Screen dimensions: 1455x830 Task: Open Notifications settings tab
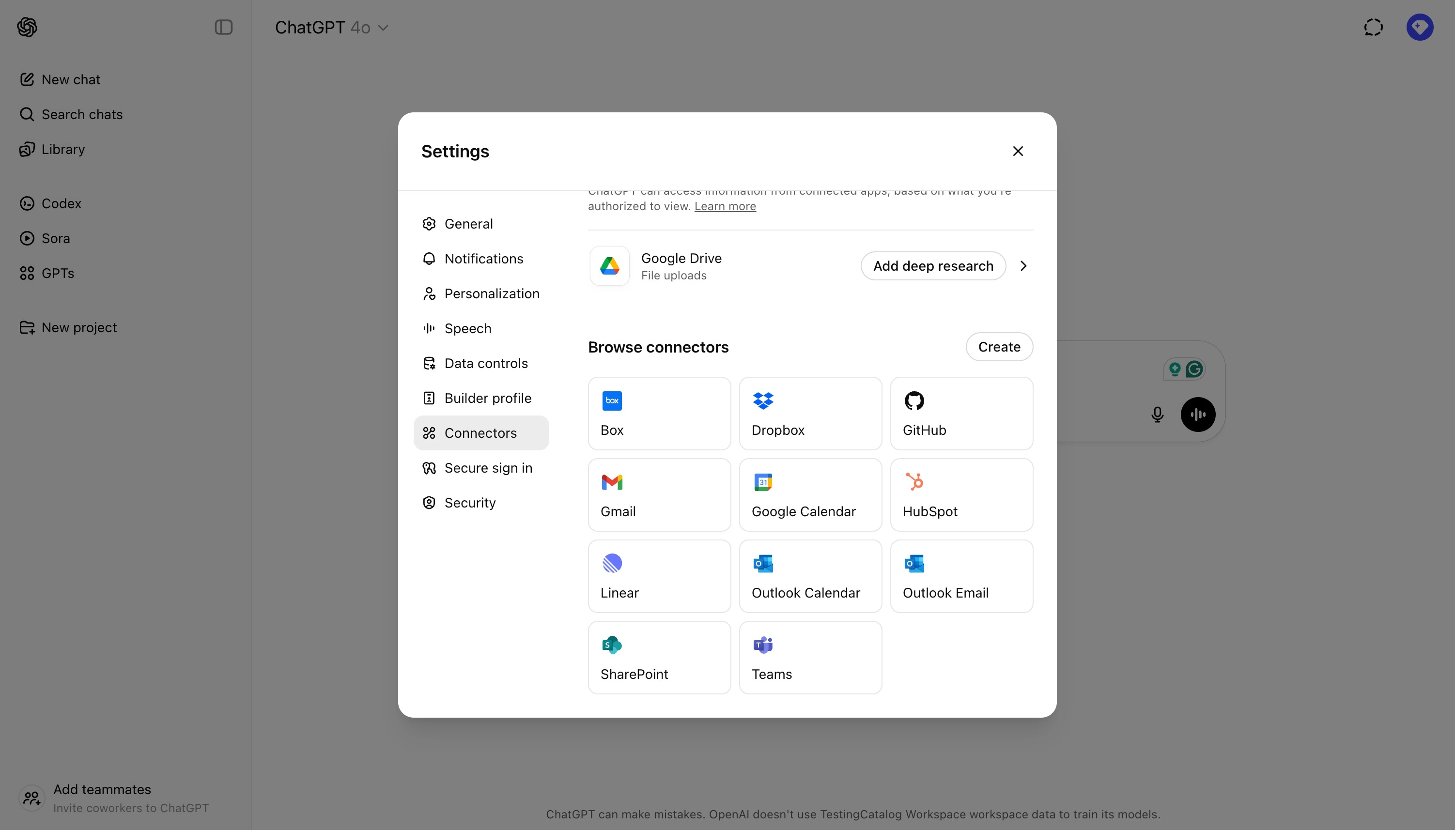coord(481,258)
